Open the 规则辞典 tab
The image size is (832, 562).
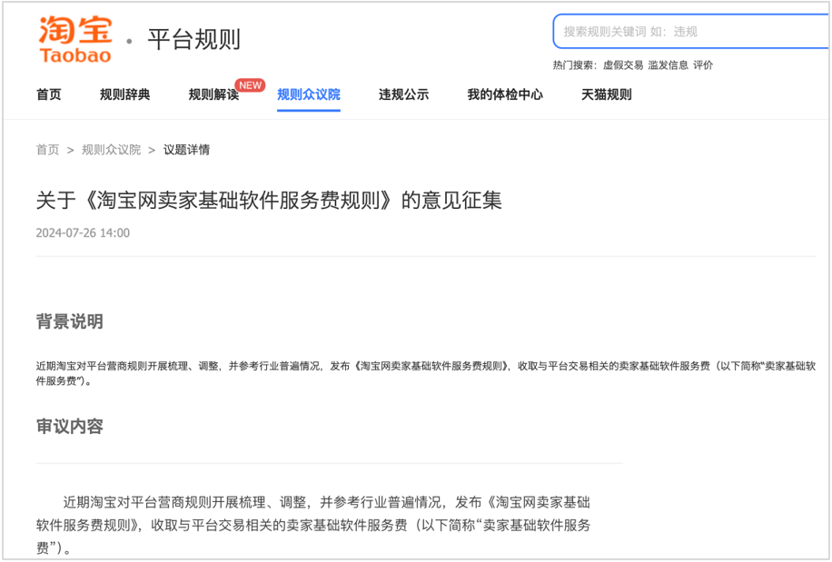125,95
